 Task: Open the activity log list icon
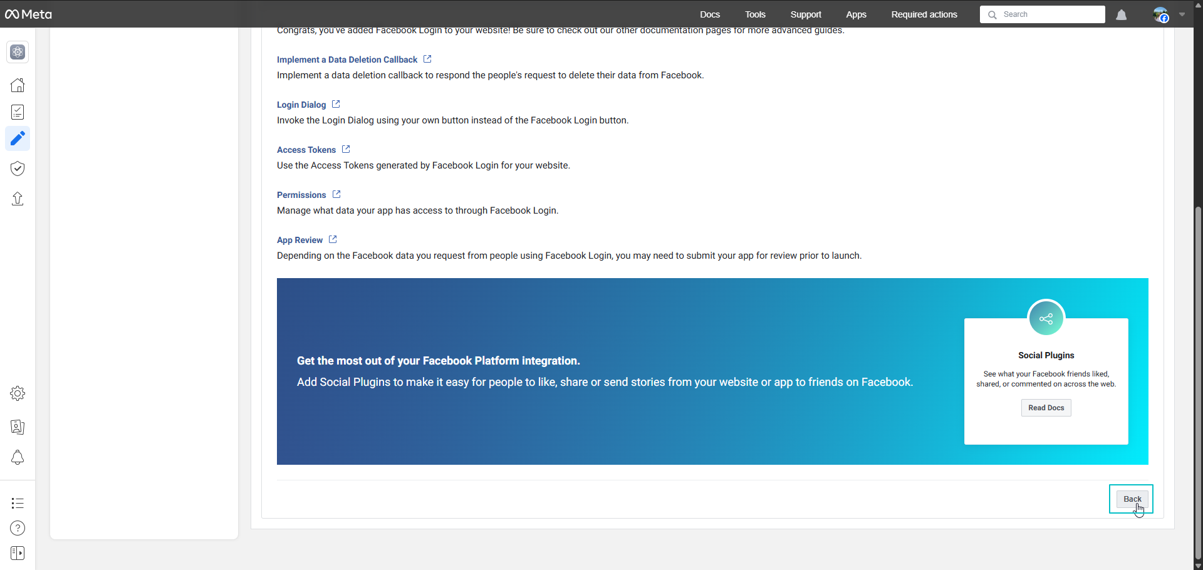click(18, 503)
